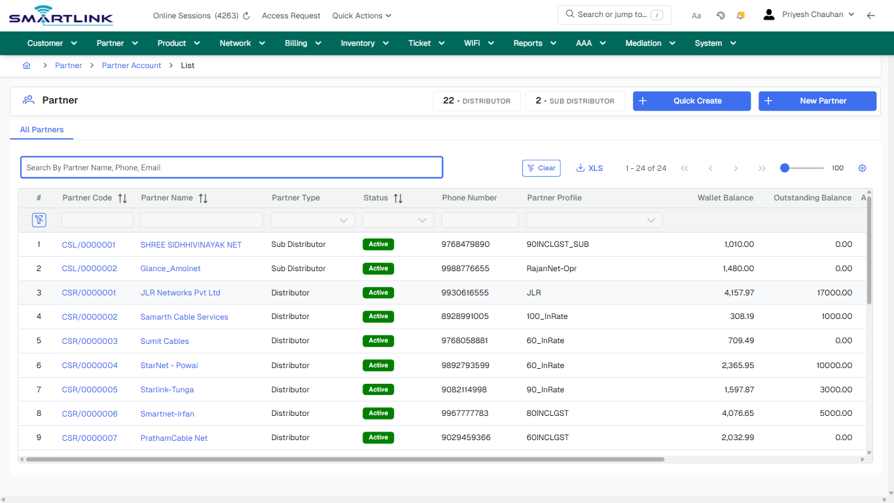Image resolution: width=894 pixels, height=503 pixels.
Task: Open JLR Networks Pvt Ltd partner details
Action: (x=180, y=293)
